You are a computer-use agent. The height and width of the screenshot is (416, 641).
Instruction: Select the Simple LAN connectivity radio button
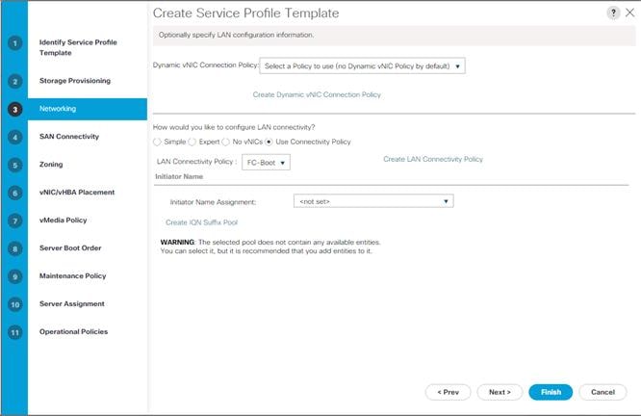click(157, 142)
